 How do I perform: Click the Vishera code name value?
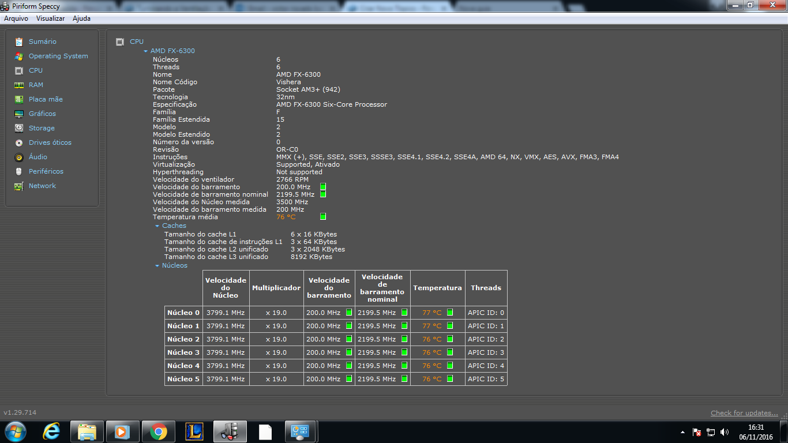pyautogui.click(x=288, y=82)
